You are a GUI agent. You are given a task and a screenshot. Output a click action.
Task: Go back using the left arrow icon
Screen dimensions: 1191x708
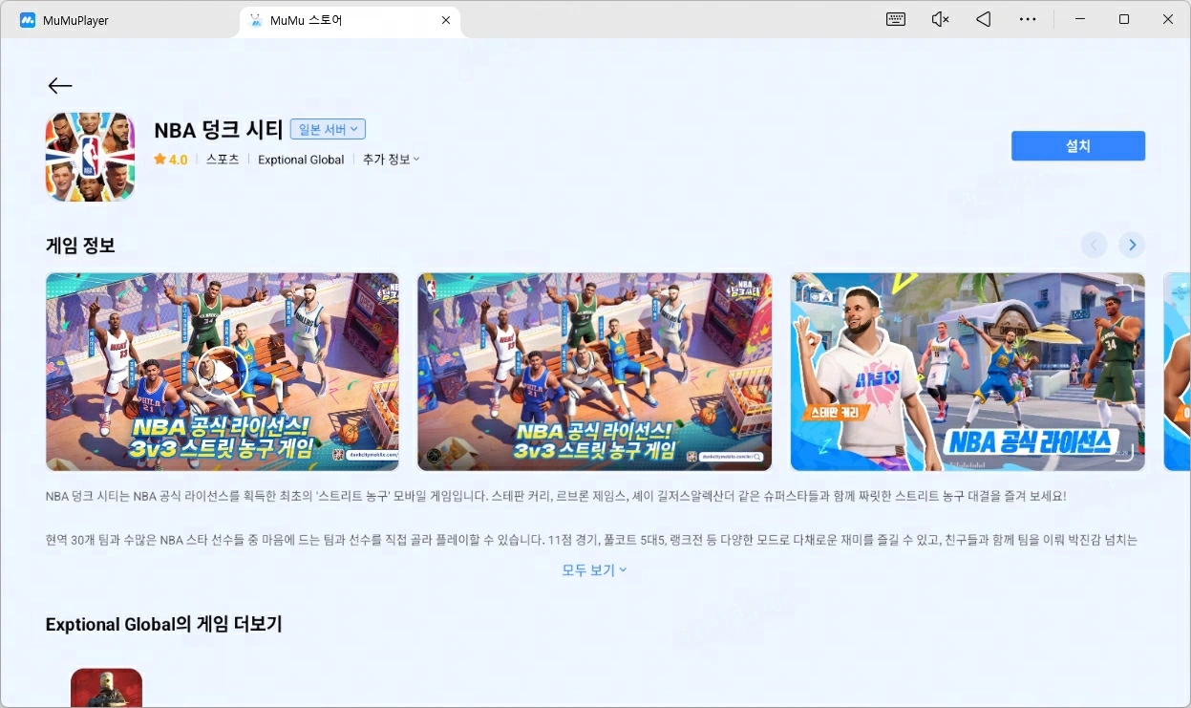(60, 86)
